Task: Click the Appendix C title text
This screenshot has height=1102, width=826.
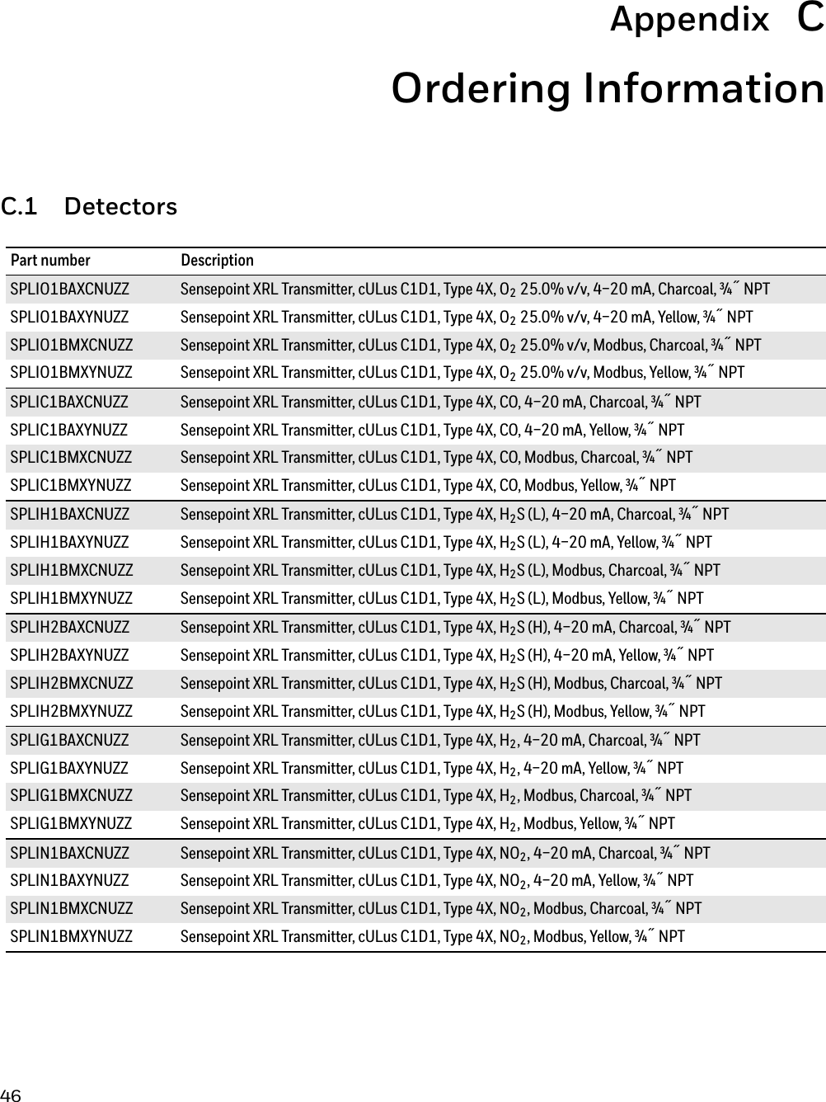Action: click(x=716, y=19)
